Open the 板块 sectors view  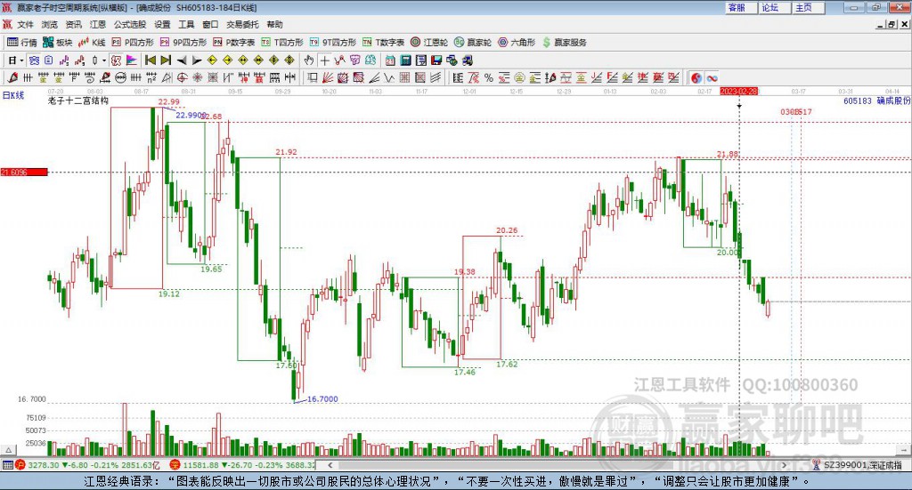click(x=57, y=43)
